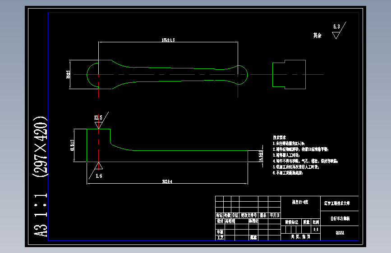
Task: Click the 41.5±3 height dimension text
Action: tap(72, 145)
